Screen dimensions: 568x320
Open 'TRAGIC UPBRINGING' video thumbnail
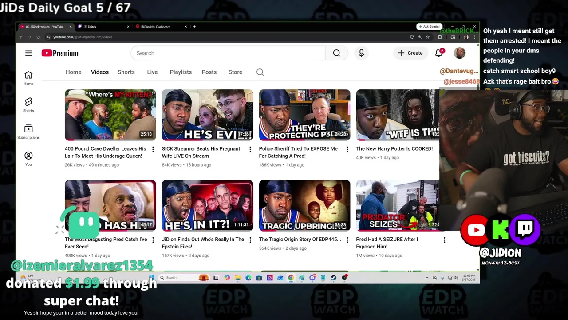point(304,205)
